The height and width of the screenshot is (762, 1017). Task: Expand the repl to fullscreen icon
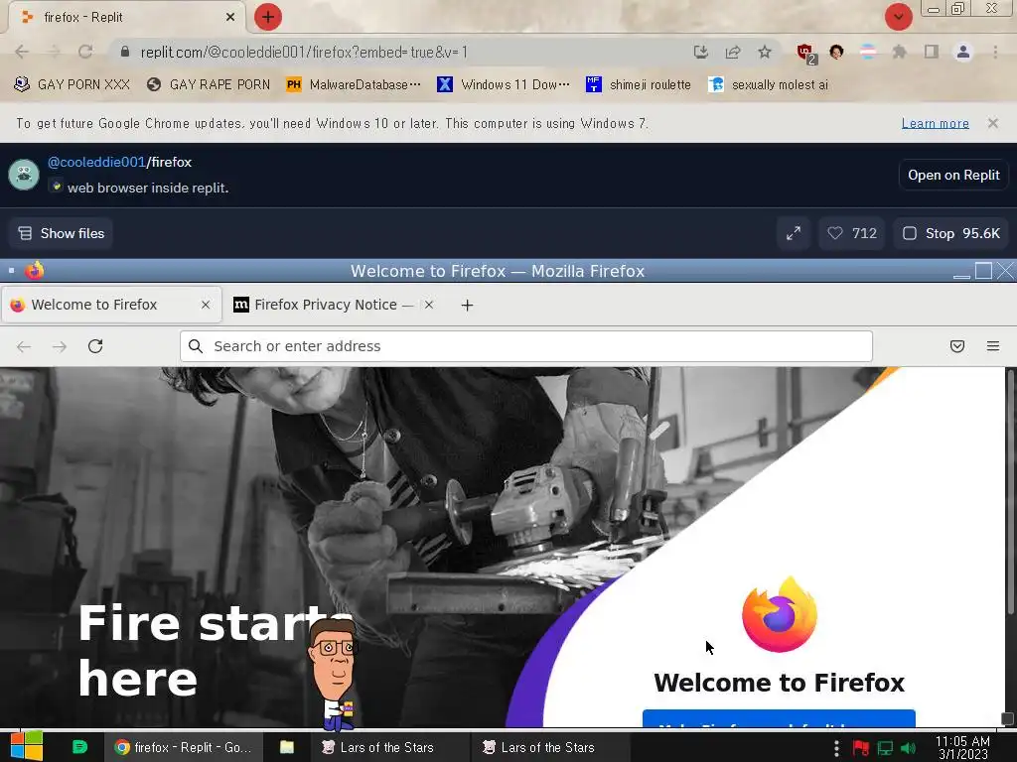[794, 233]
